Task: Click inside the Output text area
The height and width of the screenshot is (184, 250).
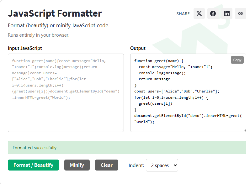Action: point(188,93)
